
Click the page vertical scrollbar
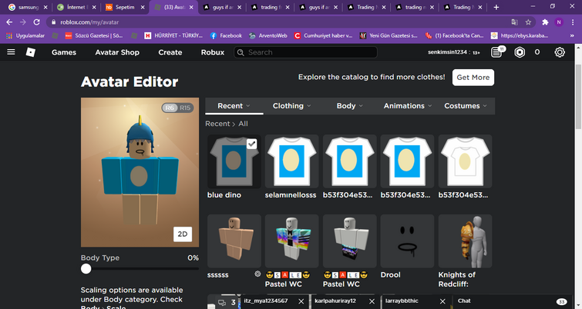[578, 97]
